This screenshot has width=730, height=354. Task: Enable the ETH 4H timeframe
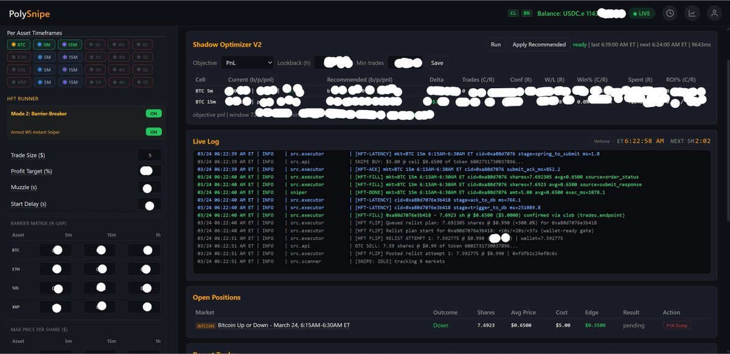[118, 57]
